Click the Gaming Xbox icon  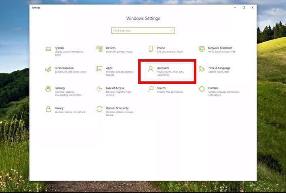point(48,89)
